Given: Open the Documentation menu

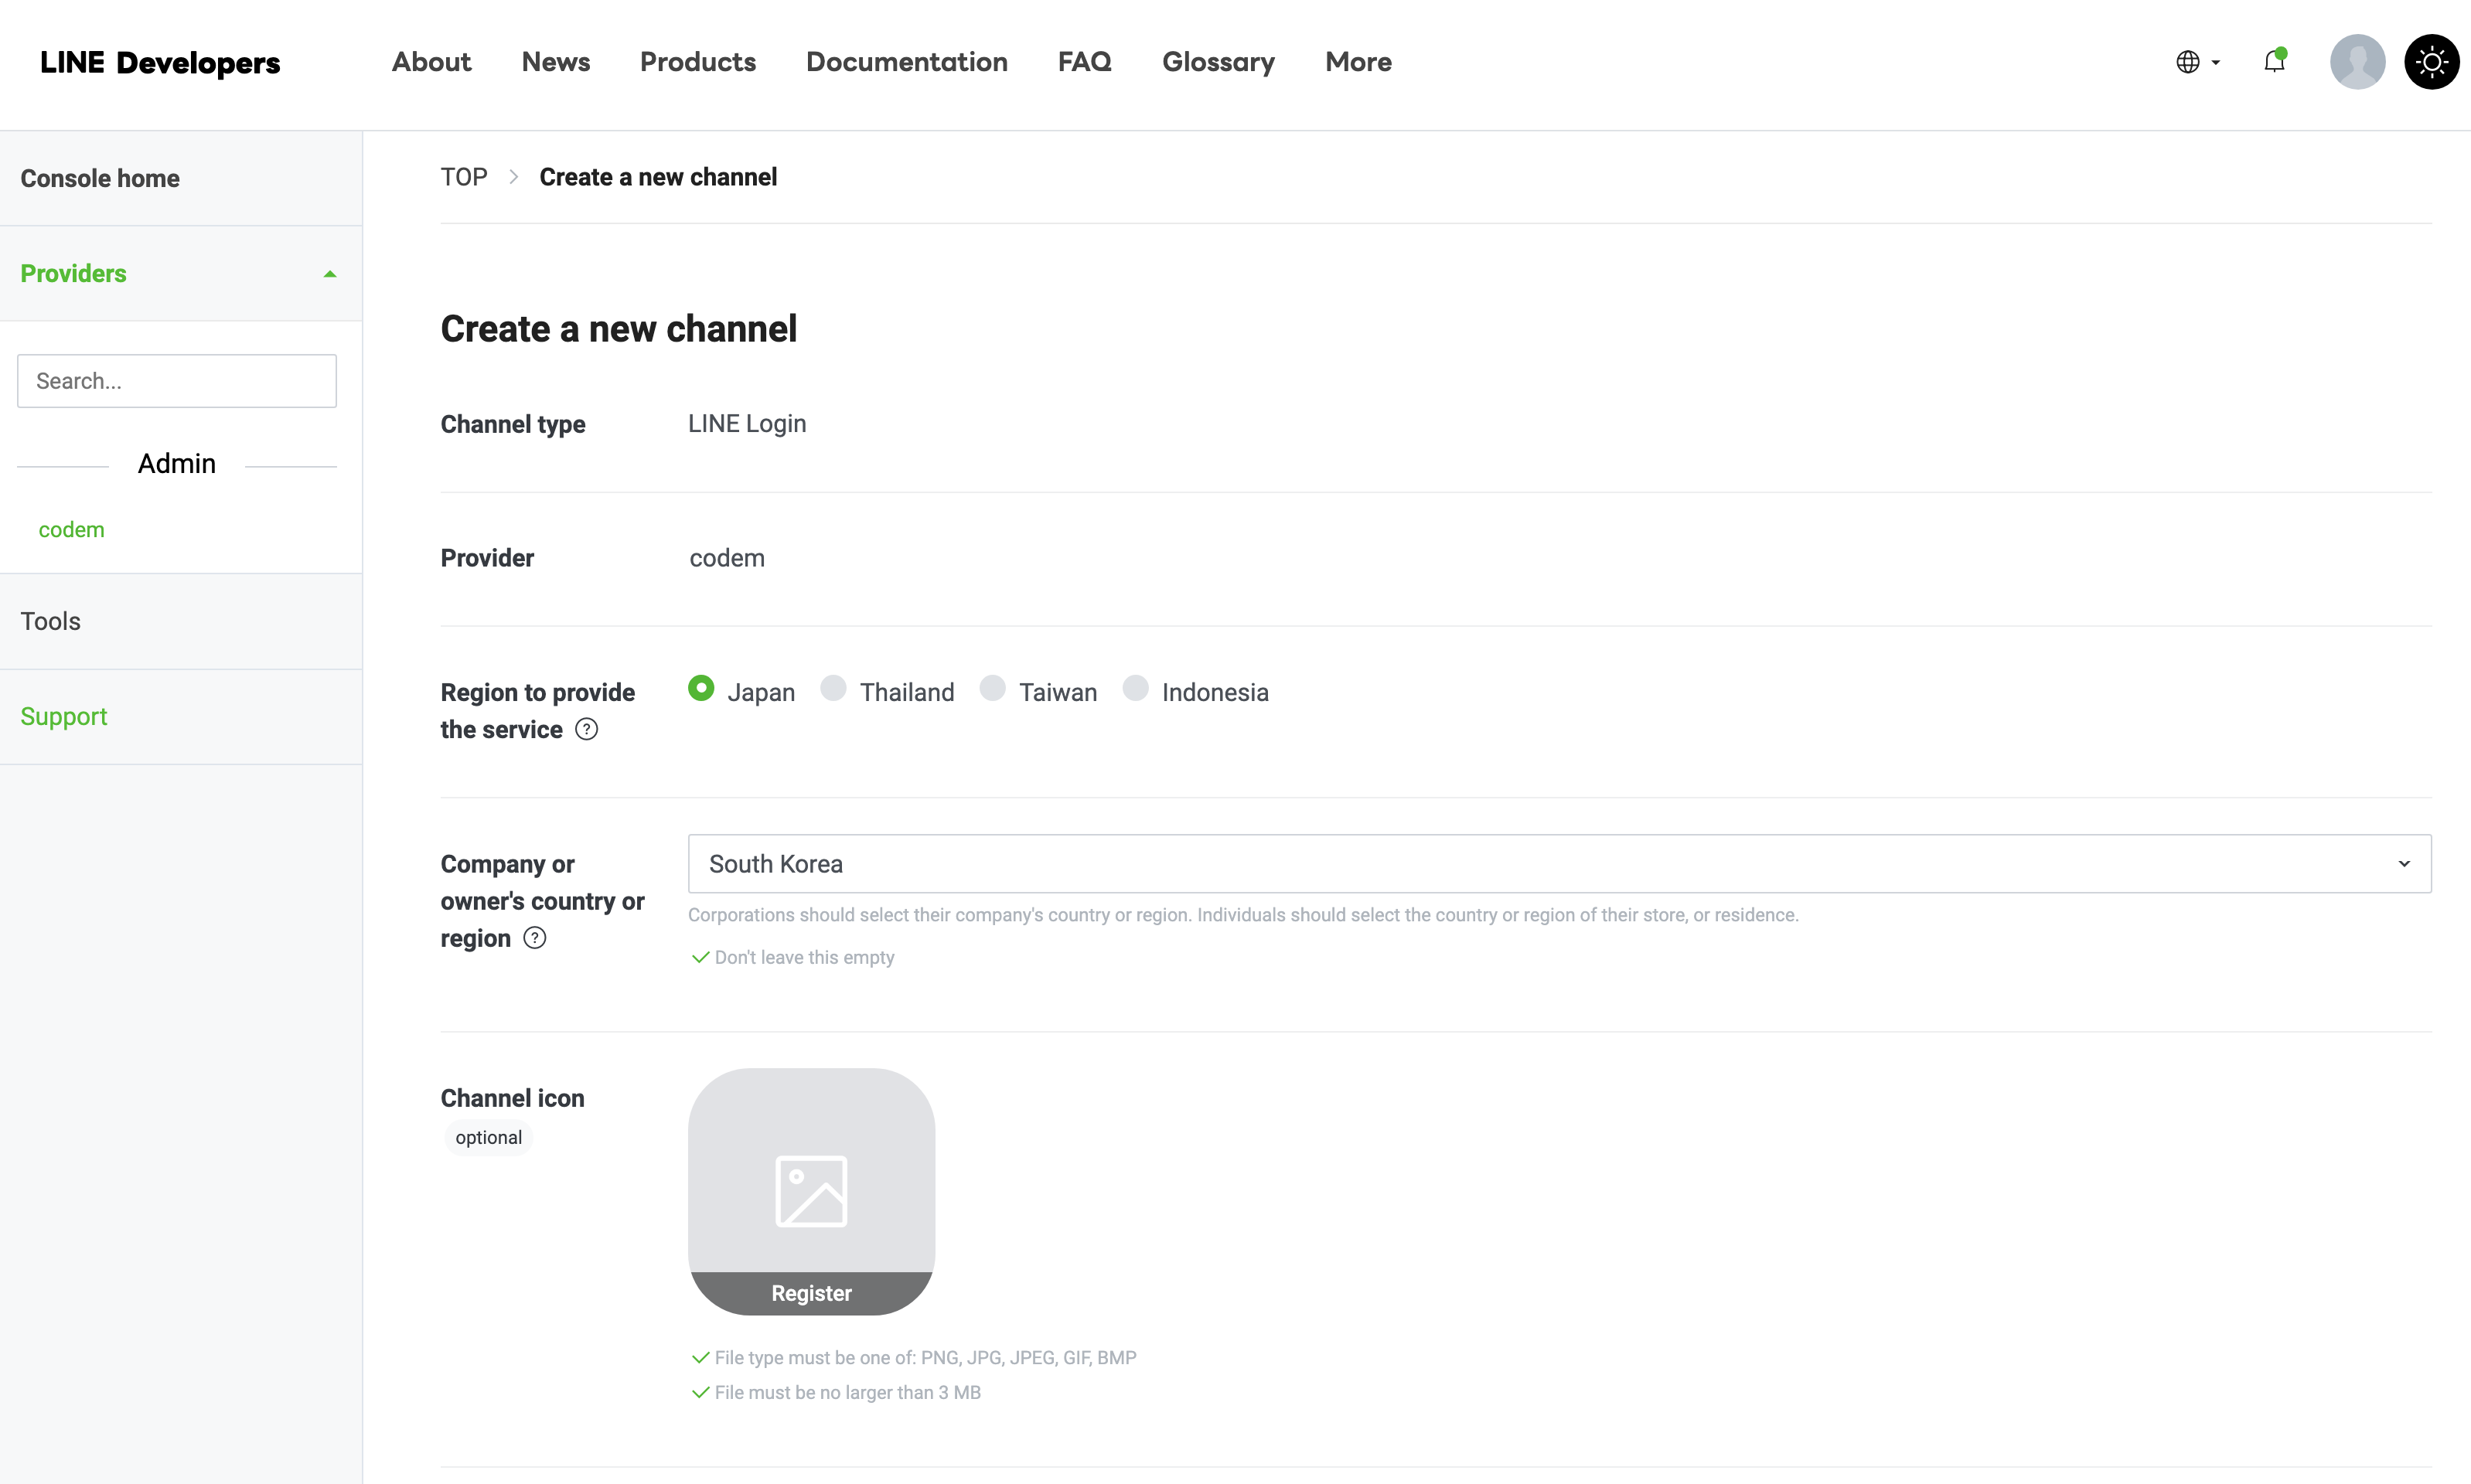Looking at the screenshot, I should point(907,62).
